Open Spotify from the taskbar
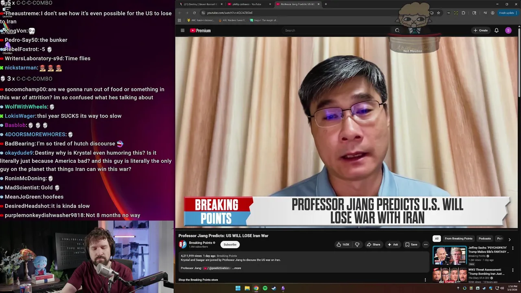 (x=265, y=288)
